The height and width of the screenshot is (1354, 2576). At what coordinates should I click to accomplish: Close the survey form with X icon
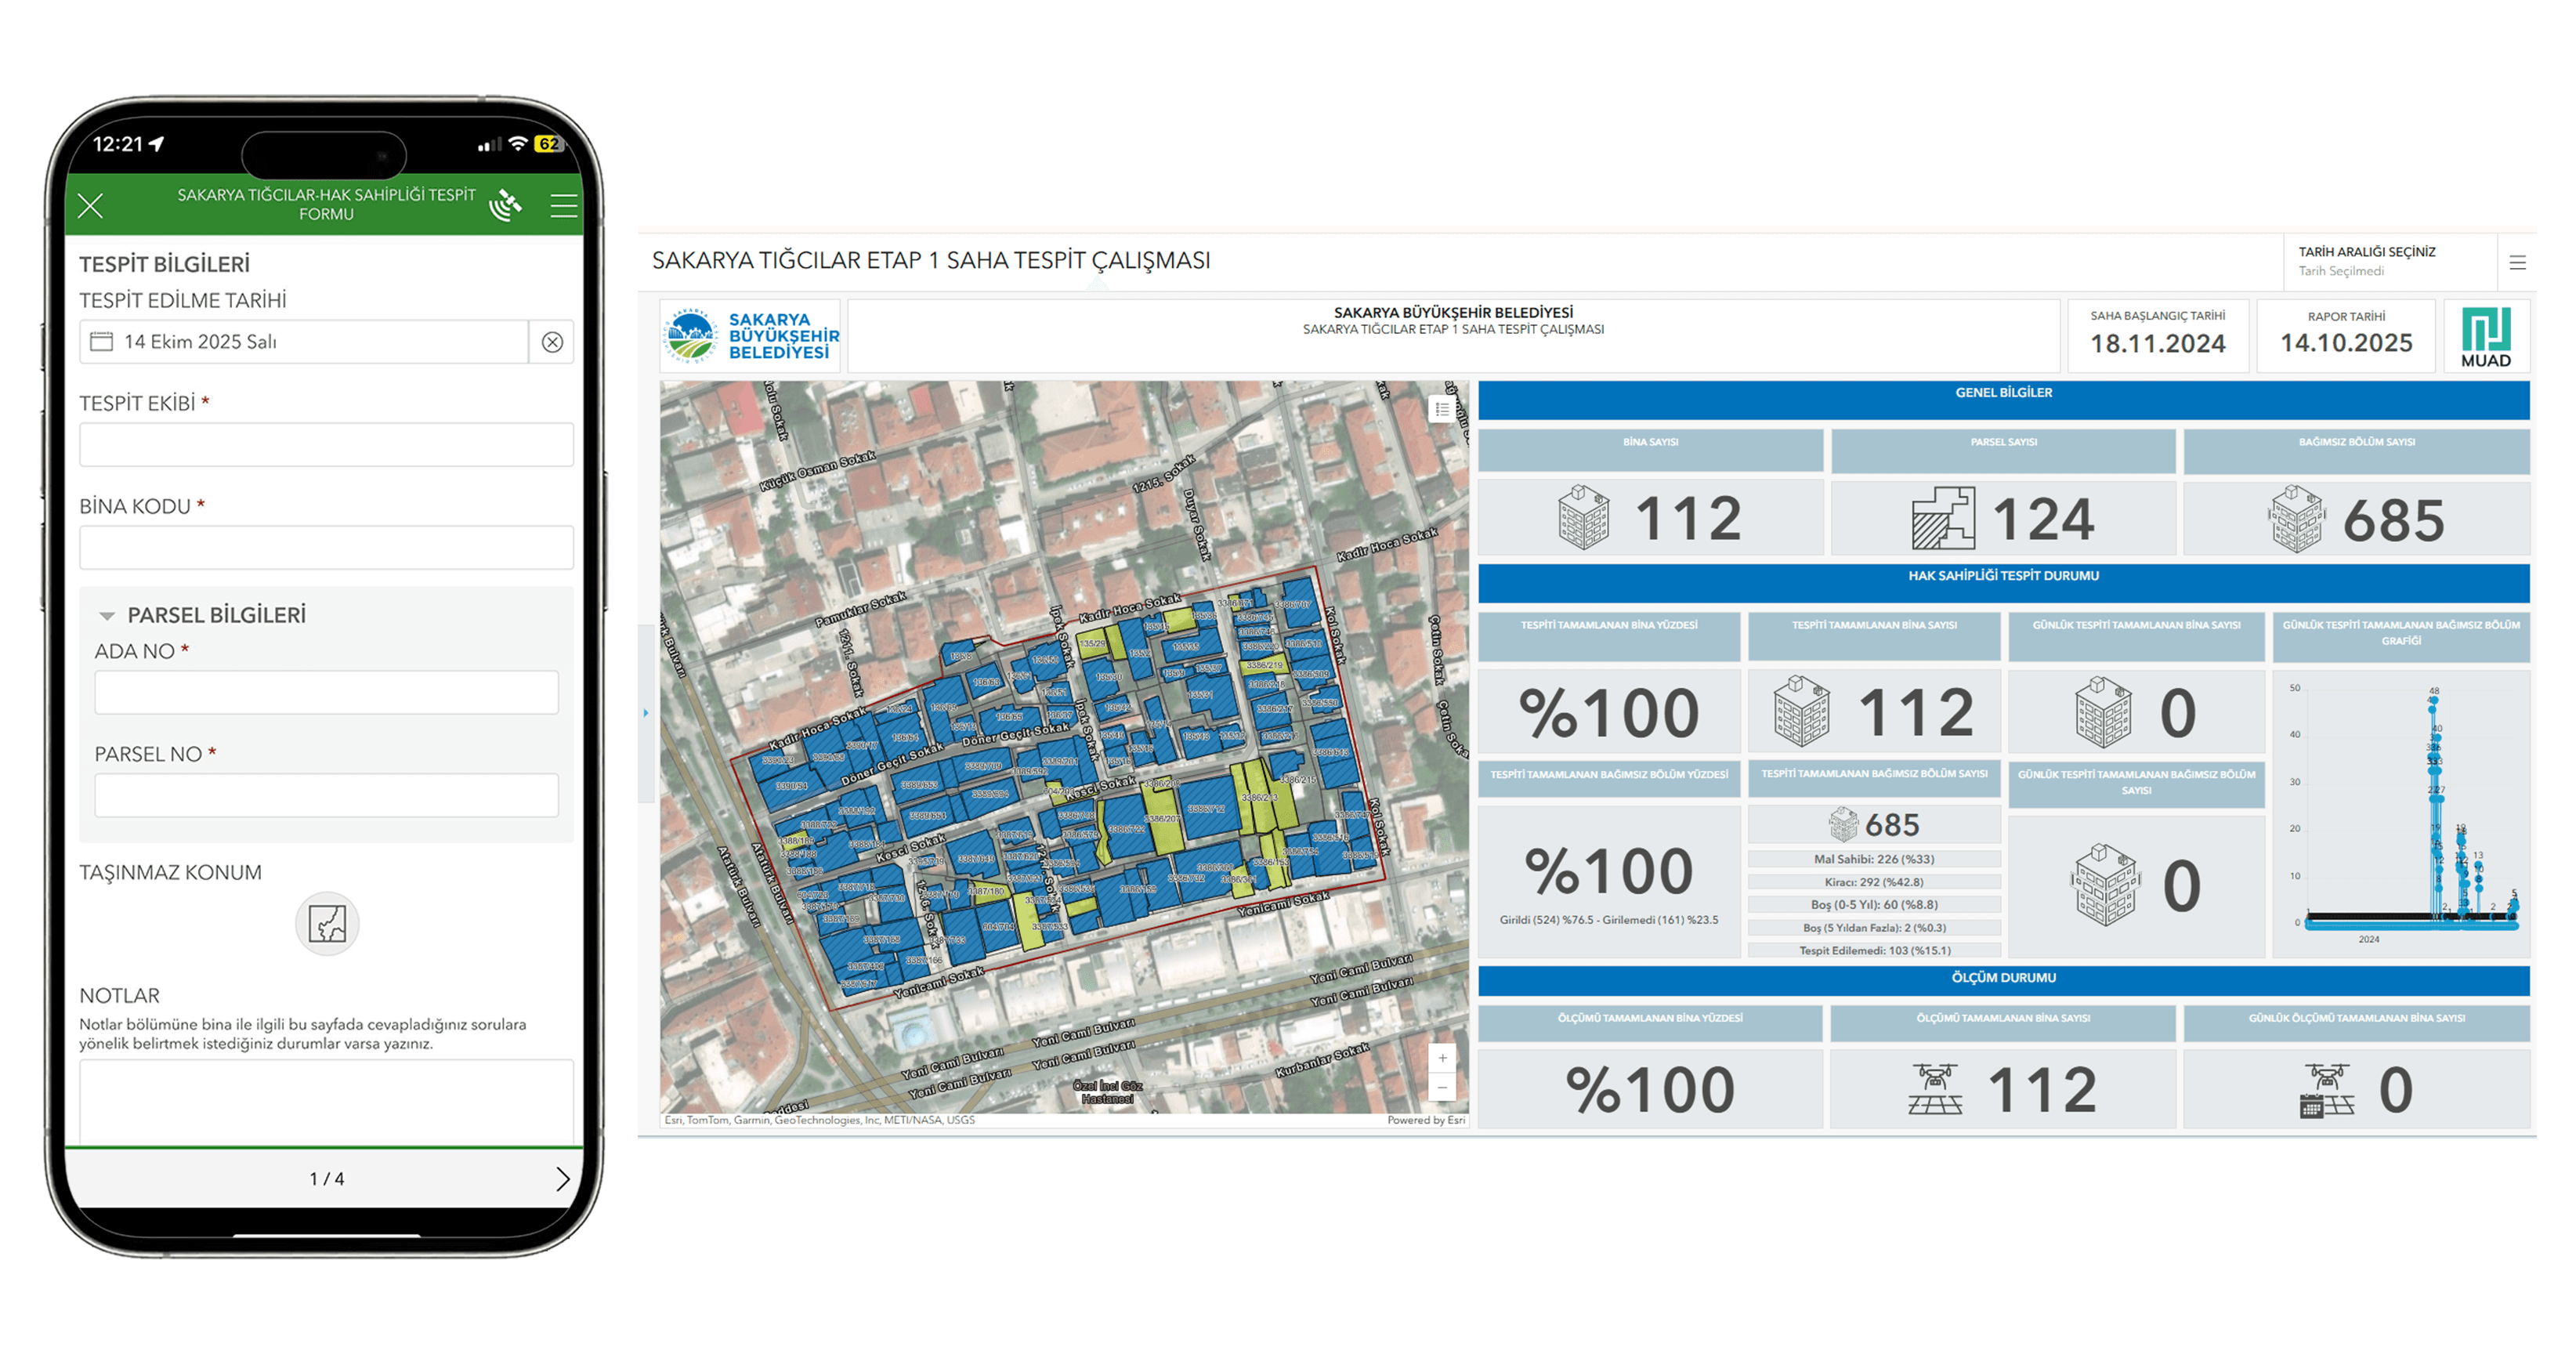91,206
